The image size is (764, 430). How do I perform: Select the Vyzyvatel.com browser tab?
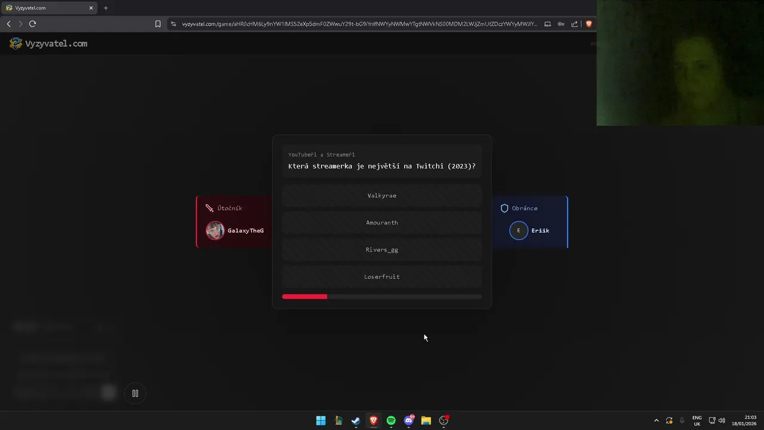tap(50, 8)
